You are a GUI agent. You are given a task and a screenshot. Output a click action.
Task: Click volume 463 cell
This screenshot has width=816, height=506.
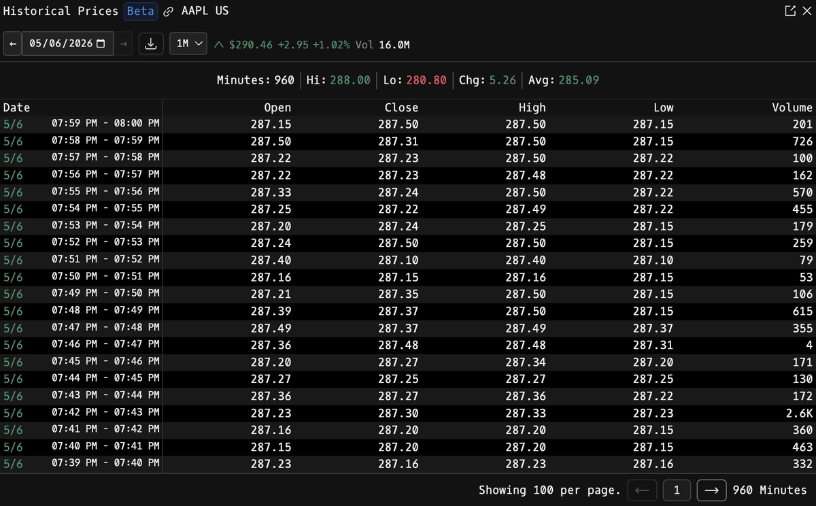click(802, 448)
